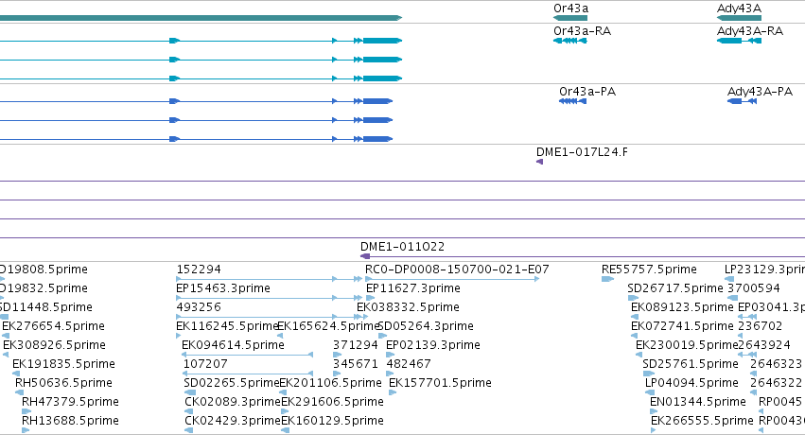
Task: Click the EK160129.5prime label
Action: [332, 421]
